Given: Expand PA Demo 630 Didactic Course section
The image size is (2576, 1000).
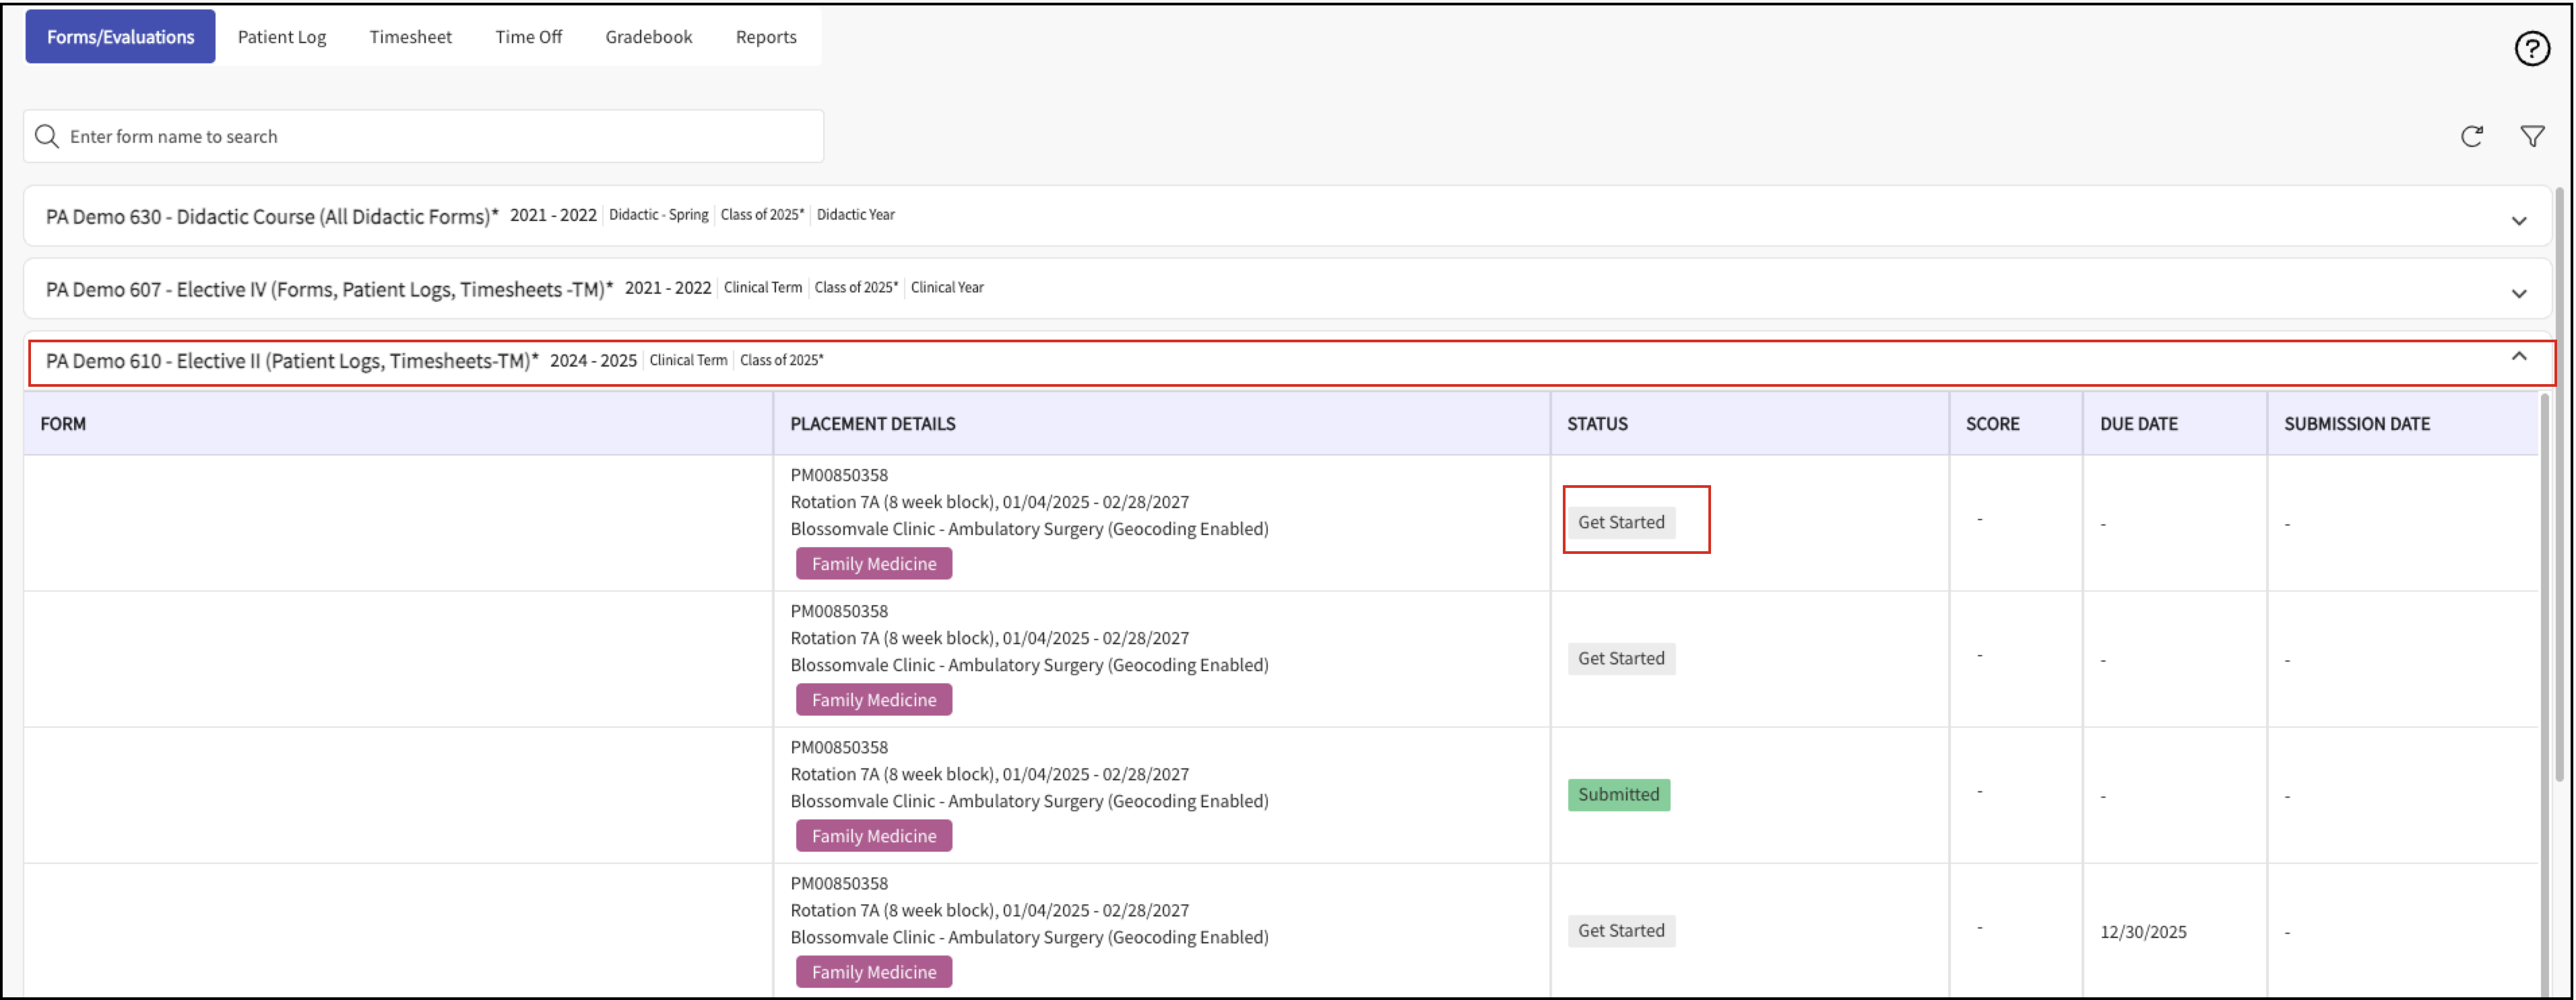Looking at the screenshot, I should click(2518, 220).
